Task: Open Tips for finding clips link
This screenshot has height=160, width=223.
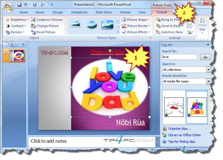Action: pos(181,142)
